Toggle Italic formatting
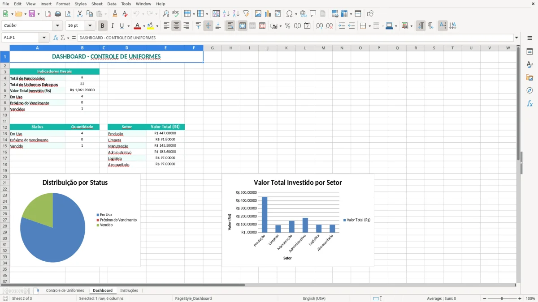 (x=113, y=26)
